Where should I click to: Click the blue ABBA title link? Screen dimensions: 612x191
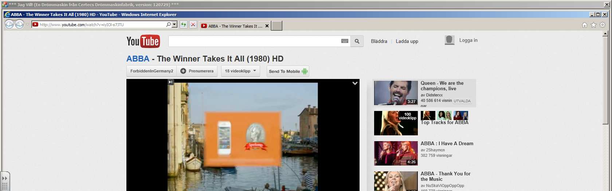[138, 59]
